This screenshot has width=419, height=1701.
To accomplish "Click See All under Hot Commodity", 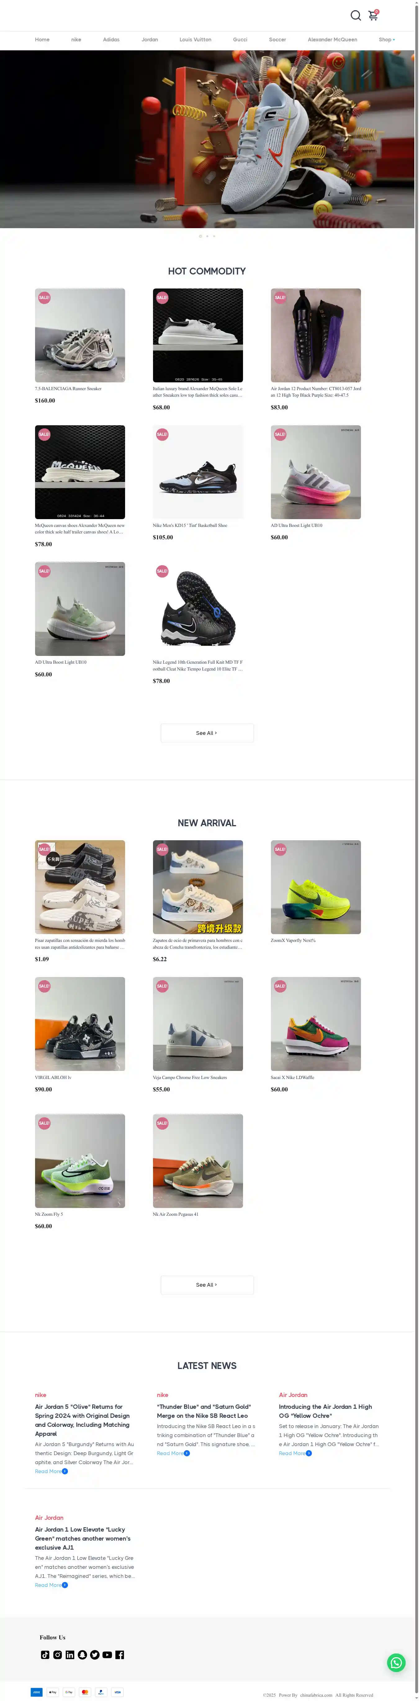I will (207, 733).
